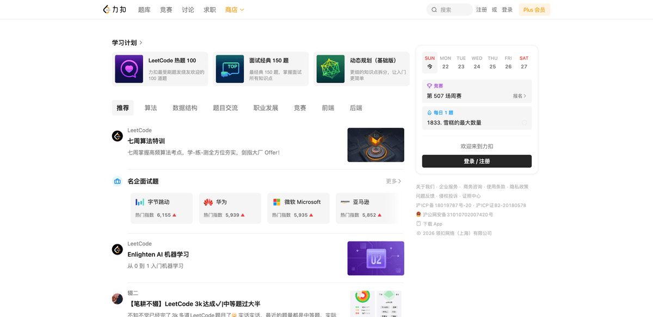Select SUN 今 in the calendar

point(430,62)
